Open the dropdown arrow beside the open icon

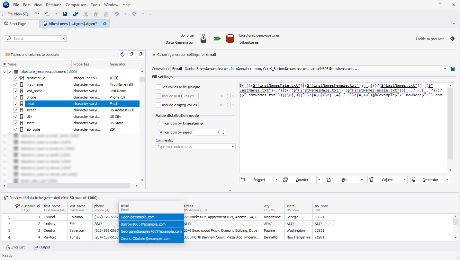coord(56,14)
